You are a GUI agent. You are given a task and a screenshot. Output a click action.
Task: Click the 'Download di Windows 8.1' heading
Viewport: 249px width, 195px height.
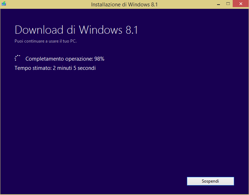pos(76,30)
